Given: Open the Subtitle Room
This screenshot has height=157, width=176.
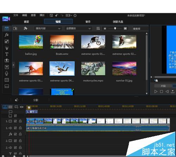Looking at the screenshot, I should pos(7,86).
